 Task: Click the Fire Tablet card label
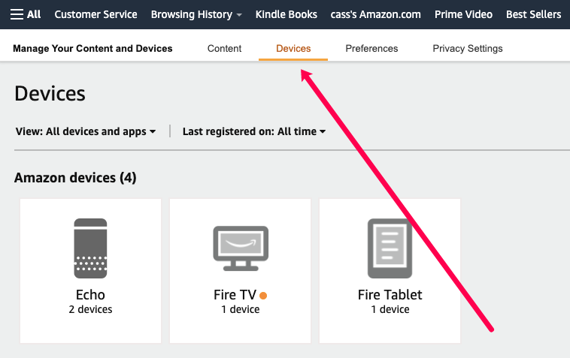click(390, 295)
